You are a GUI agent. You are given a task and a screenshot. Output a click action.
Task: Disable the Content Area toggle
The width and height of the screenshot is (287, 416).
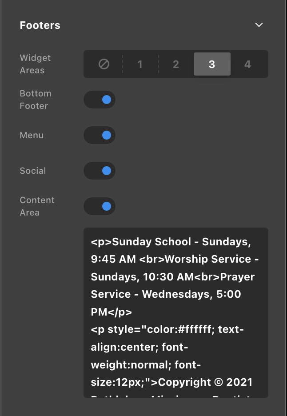[100, 206]
